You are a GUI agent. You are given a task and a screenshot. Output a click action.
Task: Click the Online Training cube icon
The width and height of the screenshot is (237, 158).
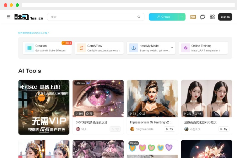pos(185,48)
